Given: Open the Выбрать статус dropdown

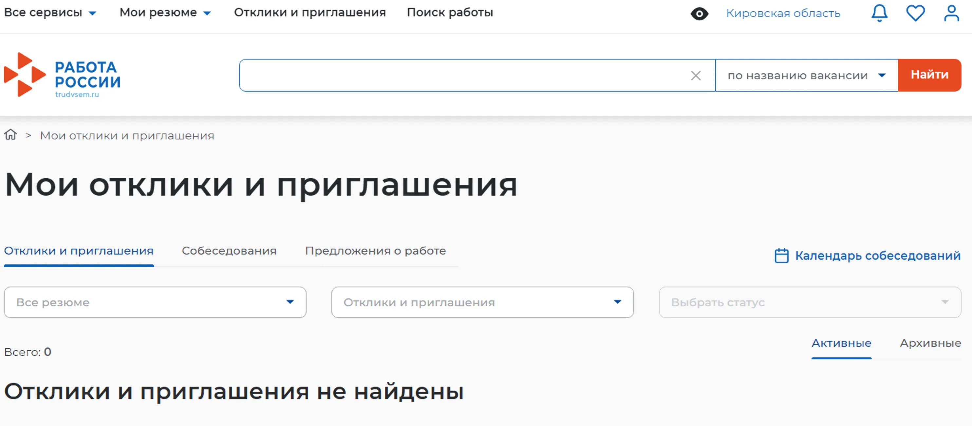Looking at the screenshot, I should click(x=810, y=302).
